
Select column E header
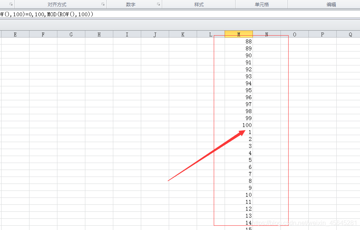pyautogui.click(x=16, y=34)
